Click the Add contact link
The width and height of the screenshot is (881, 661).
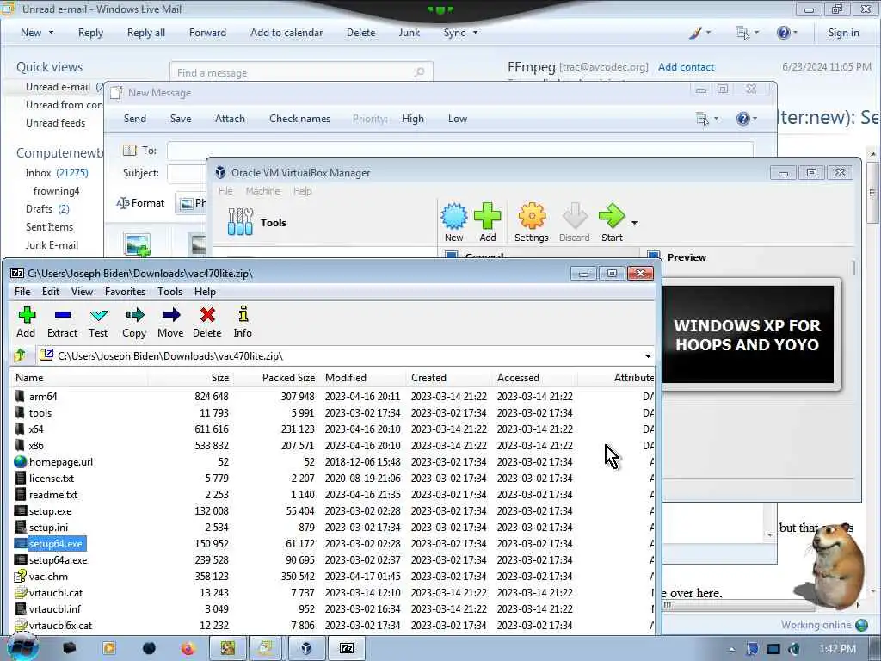click(686, 67)
